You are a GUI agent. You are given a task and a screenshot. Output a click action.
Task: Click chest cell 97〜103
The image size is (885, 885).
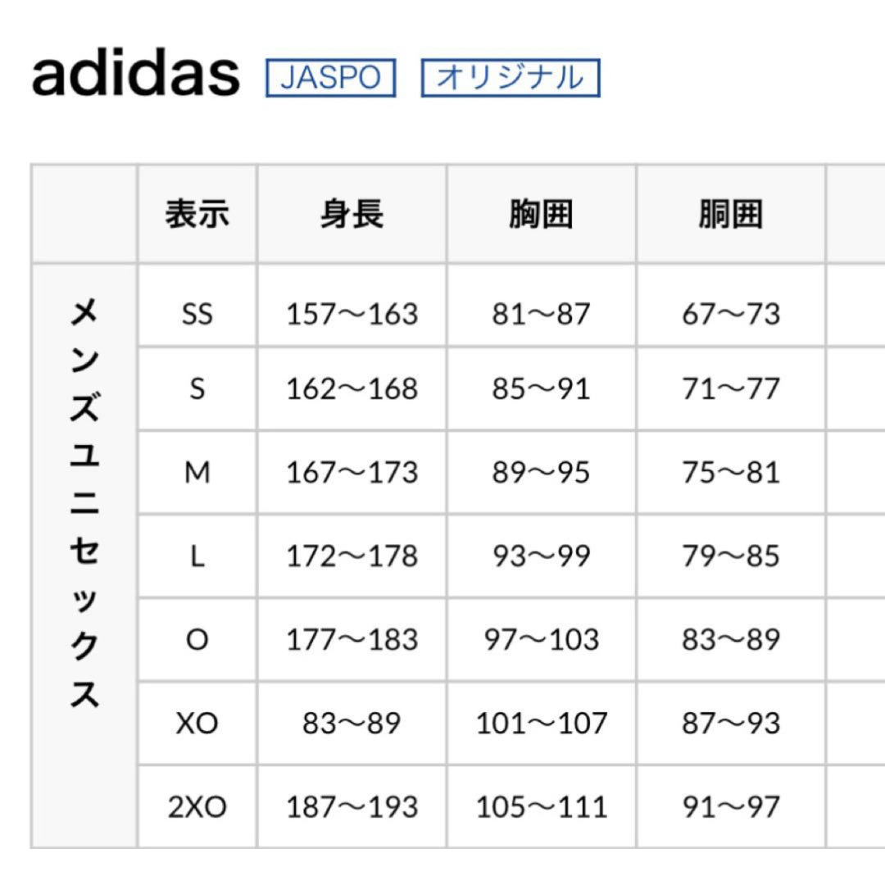tap(542, 639)
